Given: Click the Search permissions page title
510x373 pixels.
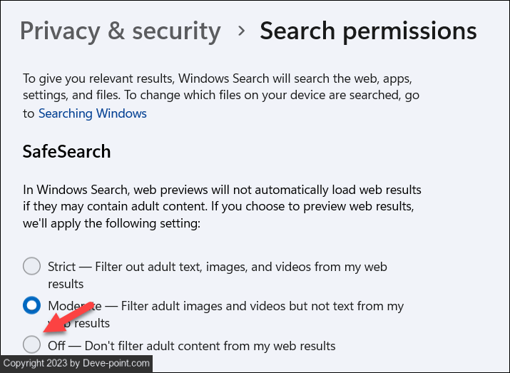Looking at the screenshot, I should 368,31.
